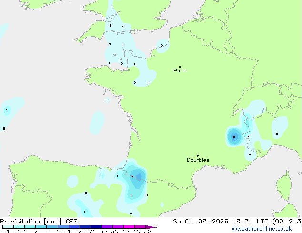Click the Paris city label
This screenshot has height=233, width=302.
click(x=180, y=71)
